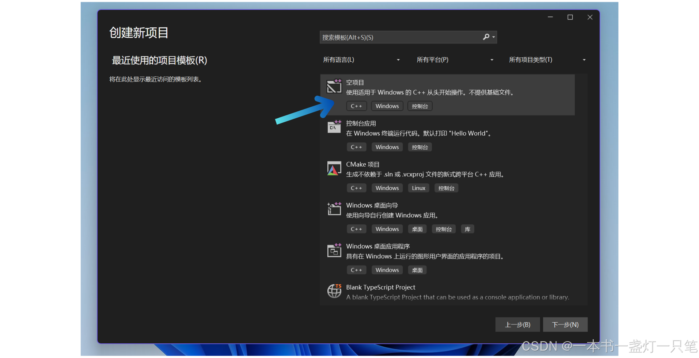Screen dimensions: 699x358
Task: Click the 库 tag under Windows 桌面向导
Action: [467, 229]
